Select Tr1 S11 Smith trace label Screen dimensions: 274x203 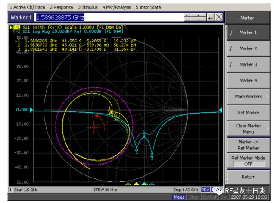69,27
